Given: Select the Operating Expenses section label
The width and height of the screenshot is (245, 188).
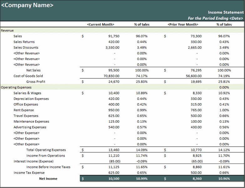Looking at the screenshot, I should [x=16, y=87].
